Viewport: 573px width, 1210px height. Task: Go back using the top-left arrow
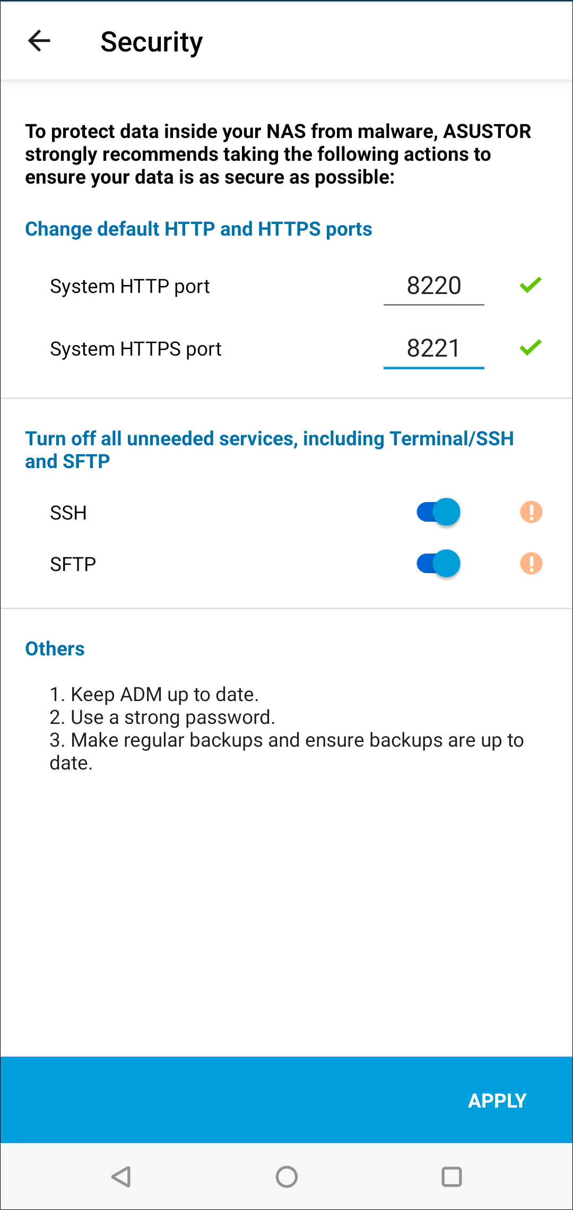(x=39, y=41)
